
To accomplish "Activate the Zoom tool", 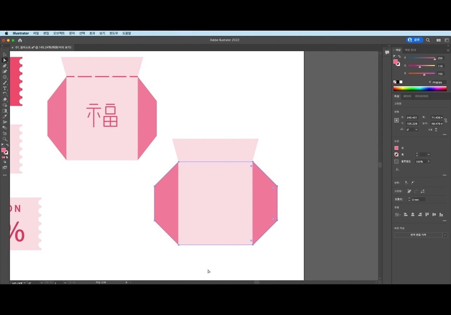I will [x=5, y=139].
